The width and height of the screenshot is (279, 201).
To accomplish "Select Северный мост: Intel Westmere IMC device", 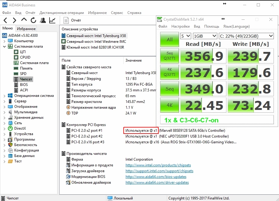I will tap(94, 41).
